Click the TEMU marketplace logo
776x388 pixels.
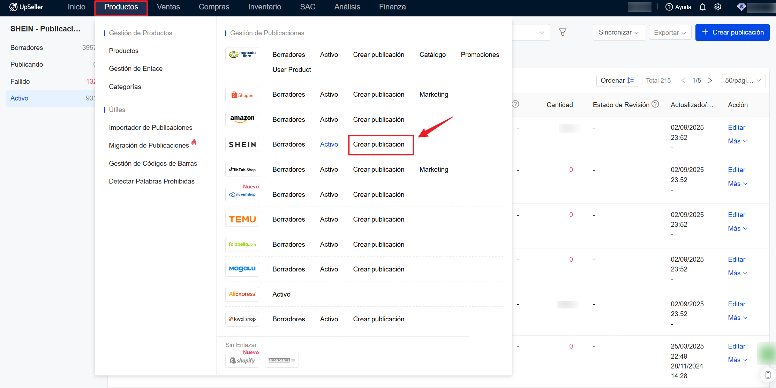[x=242, y=219]
